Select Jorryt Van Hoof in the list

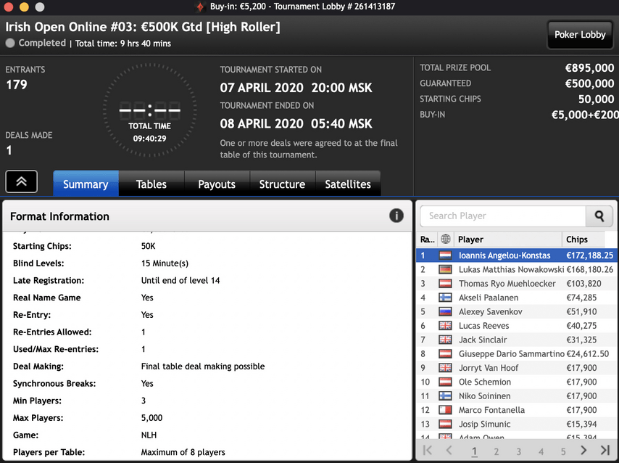click(516, 368)
